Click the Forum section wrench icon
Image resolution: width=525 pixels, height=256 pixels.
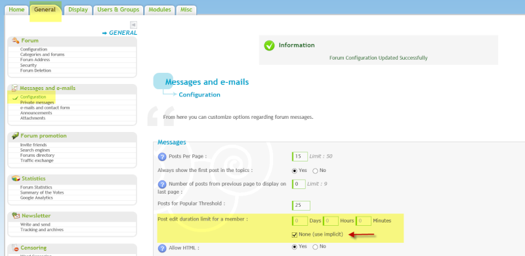(x=15, y=41)
